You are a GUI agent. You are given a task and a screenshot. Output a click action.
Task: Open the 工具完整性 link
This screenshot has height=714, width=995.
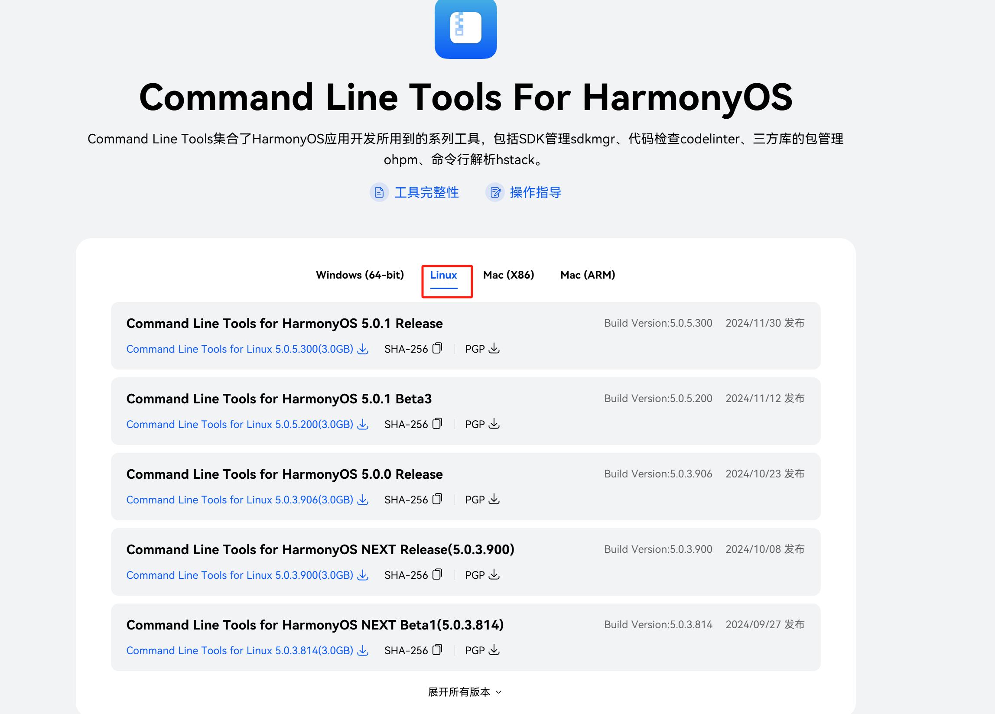[x=426, y=192]
